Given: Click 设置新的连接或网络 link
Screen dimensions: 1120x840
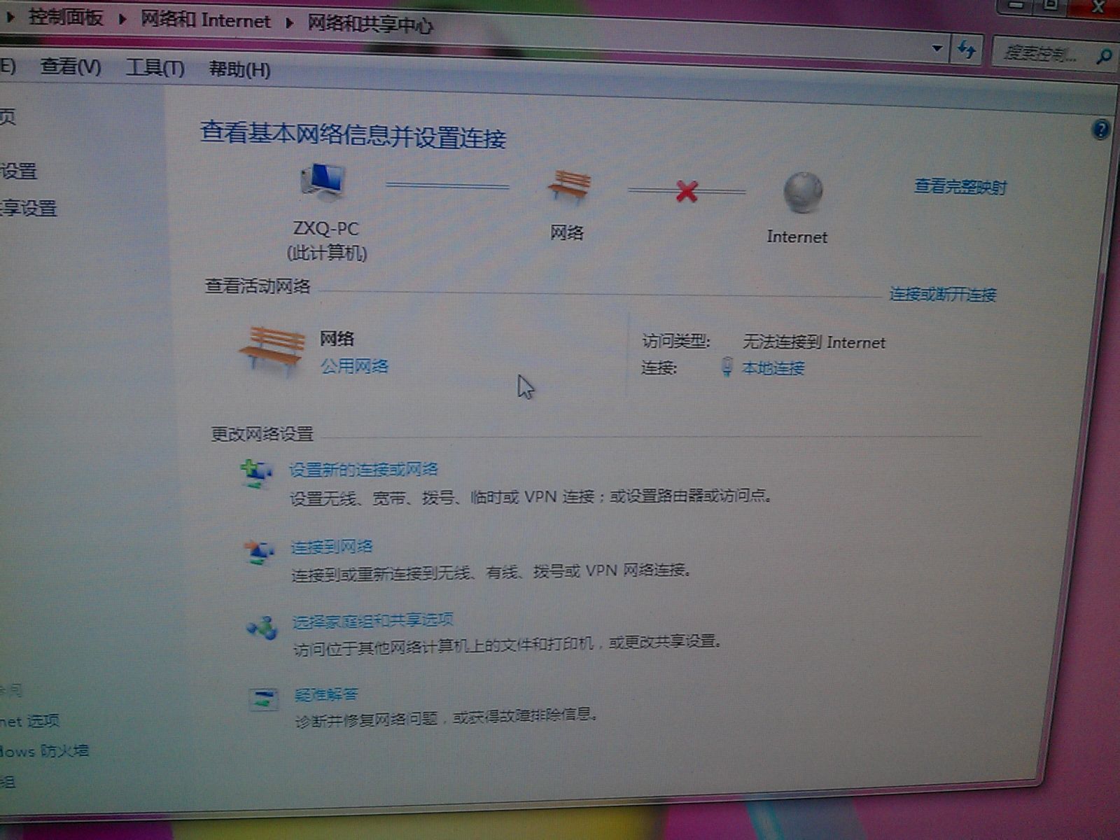Looking at the screenshot, I should [x=363, y=470].
